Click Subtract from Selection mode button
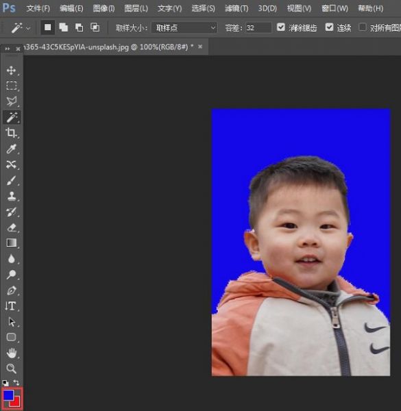401x411 pixels. [80, 27]
